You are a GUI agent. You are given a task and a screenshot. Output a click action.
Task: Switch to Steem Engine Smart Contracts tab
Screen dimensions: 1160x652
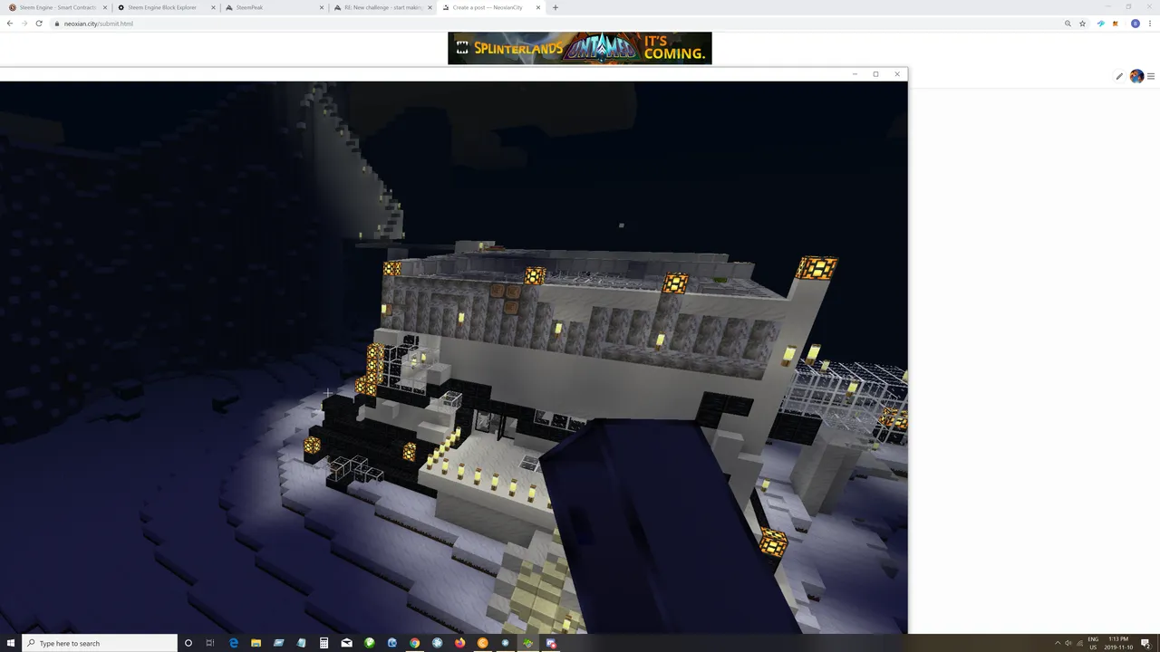[56, 7]
